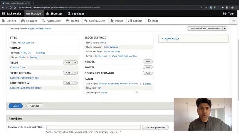This screenshot has width=239, height=134.
Task: Add a field with FIELDS Add button
Action: [68, 63]
